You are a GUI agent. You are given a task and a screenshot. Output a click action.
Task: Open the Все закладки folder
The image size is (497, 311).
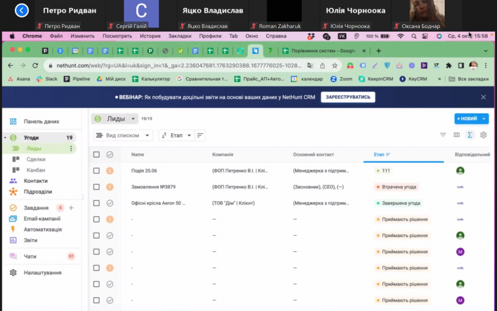pyautogui.click(x=468, y=79)
